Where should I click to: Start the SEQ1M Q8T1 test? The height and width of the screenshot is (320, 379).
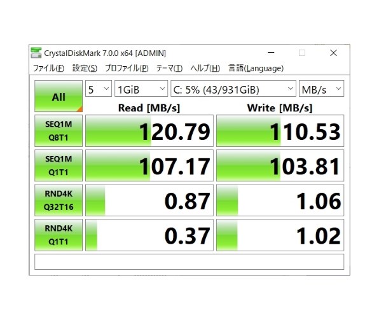59,130
